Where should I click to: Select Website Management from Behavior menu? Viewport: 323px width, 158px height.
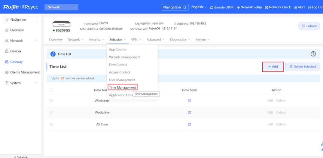coord(125,57)
